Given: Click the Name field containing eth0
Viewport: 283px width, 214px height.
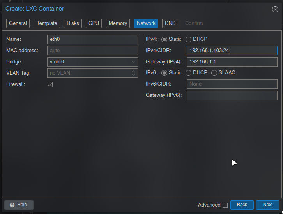Looking at the screenshot, I should (92, 39).
